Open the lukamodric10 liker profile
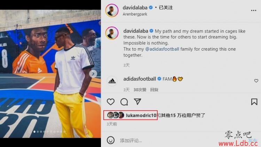Image resolution: width=261 pixels, height=147 pixels. pyautogui.click(x=141, y=115)
